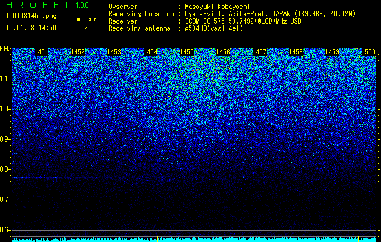Image resolution: width=381 pixels, height=242 pixels.
Task: Click the 1453 time marker
Action: 114,52
